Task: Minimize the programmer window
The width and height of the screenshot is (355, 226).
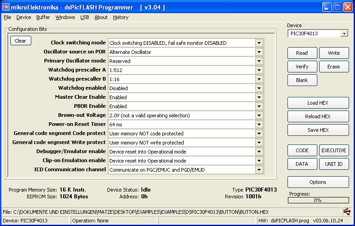Action: tap(326, 7)
